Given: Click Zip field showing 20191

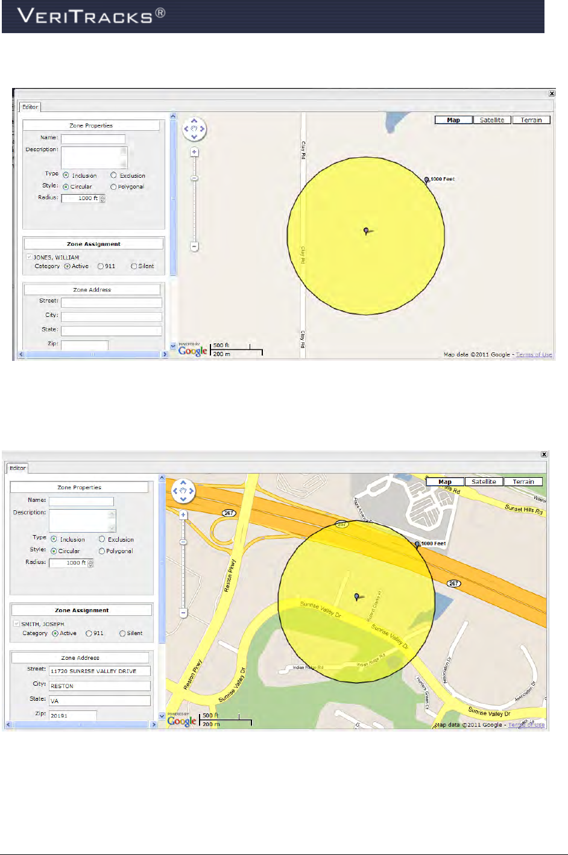Looking at the screenshot, I should pos(72,715).
